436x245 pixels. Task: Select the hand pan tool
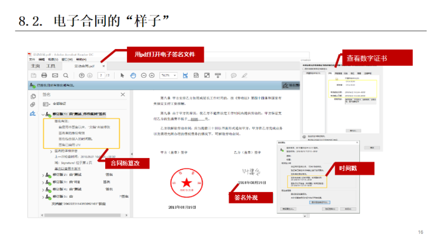tap(133, 75)
